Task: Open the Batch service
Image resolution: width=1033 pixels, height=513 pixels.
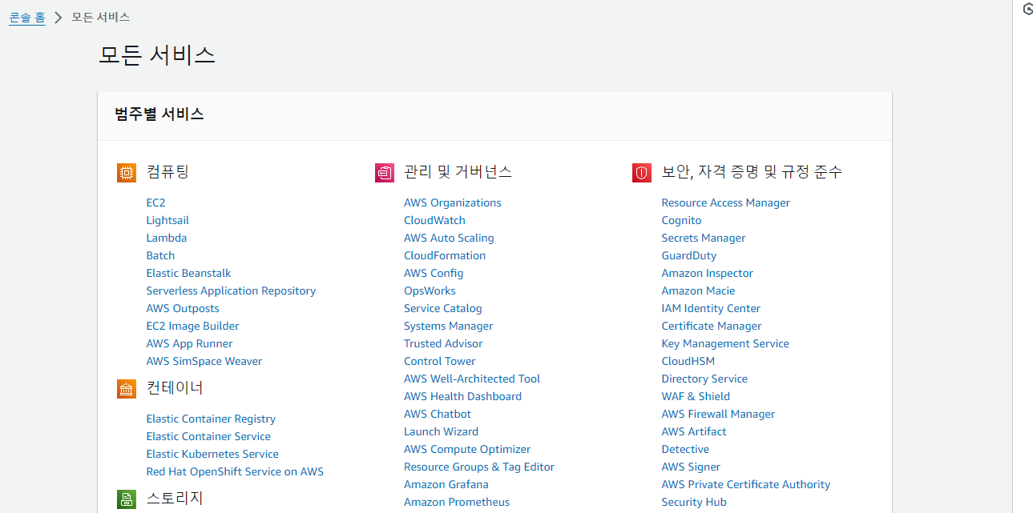Action: click(160, 255)
